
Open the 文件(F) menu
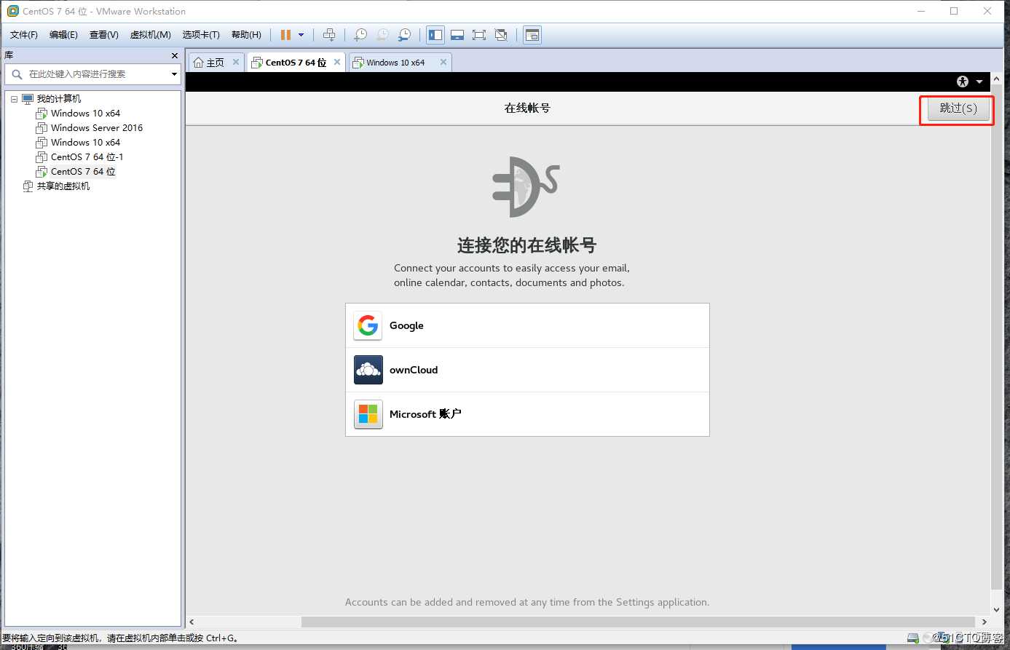(x=24, y=35)
